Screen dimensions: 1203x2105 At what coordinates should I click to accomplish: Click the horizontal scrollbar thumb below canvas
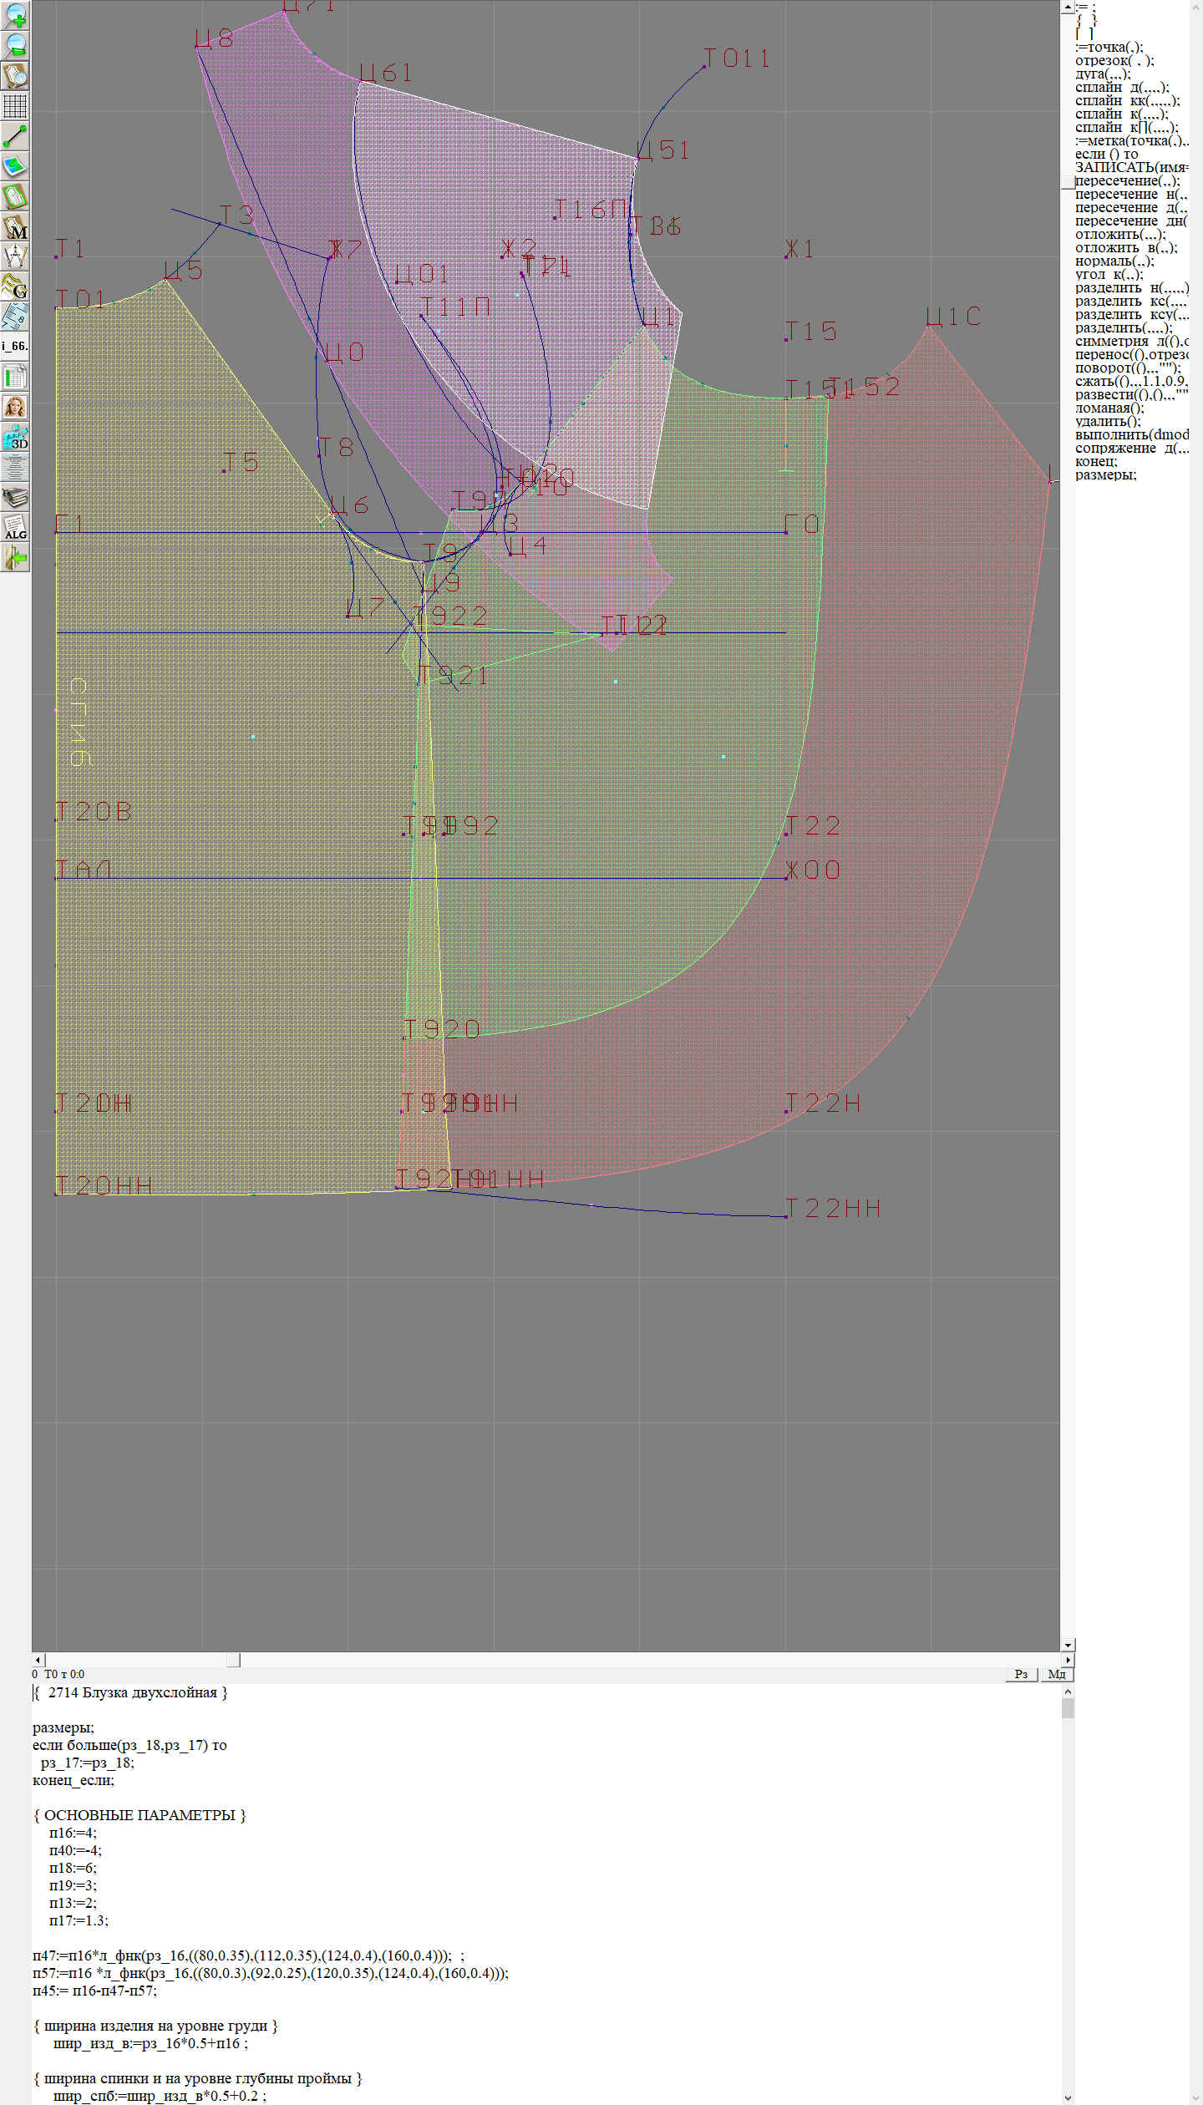pyautogui.click(x=233, y=1660)
